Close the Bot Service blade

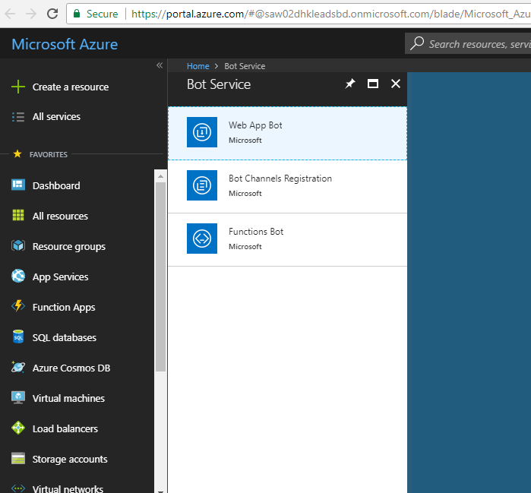[x=396, y=84]
